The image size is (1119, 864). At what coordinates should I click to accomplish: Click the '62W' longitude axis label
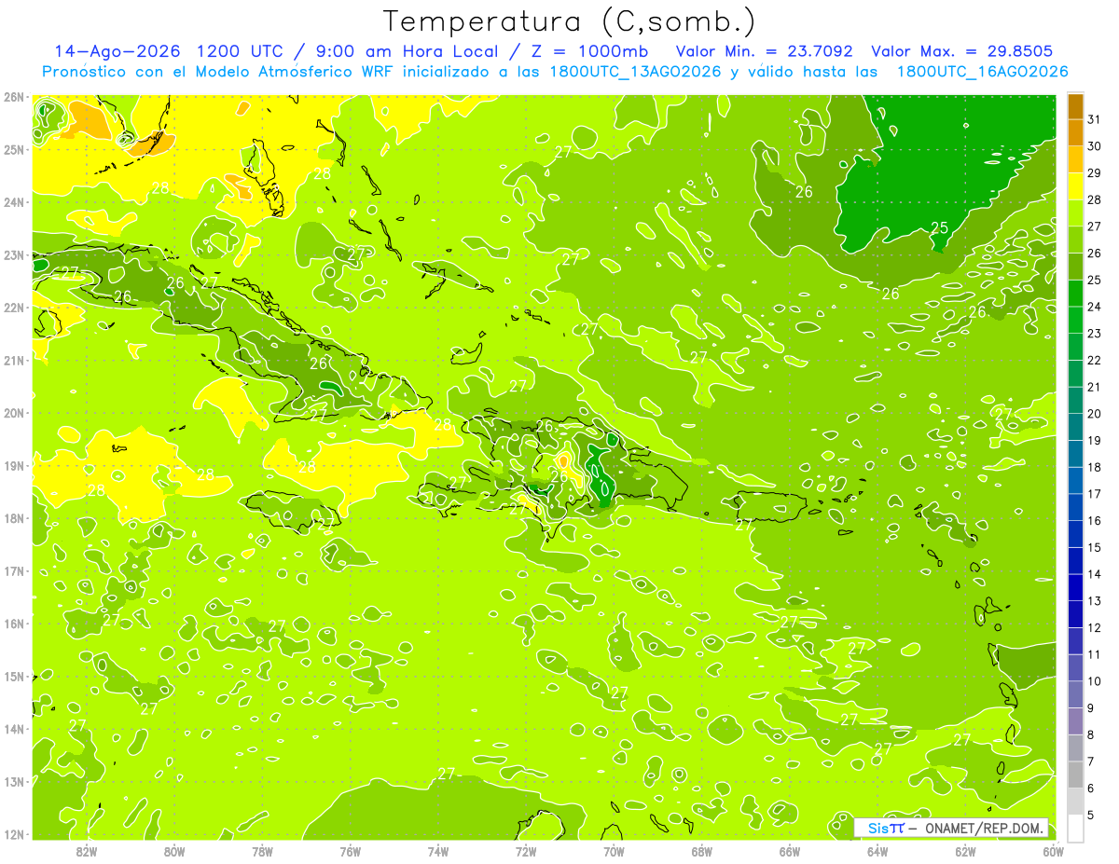click(965, 851)
